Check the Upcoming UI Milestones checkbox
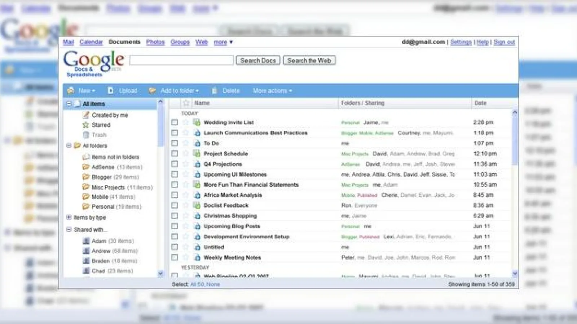The width and height of the screenshot is (577, 324). pyautogui.click(x=175, y=174)
